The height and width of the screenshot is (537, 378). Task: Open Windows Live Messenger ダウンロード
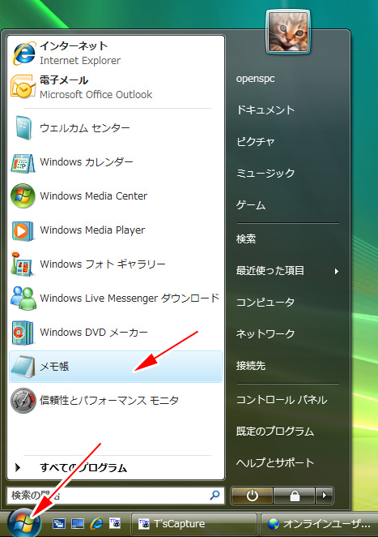(116, 298)
